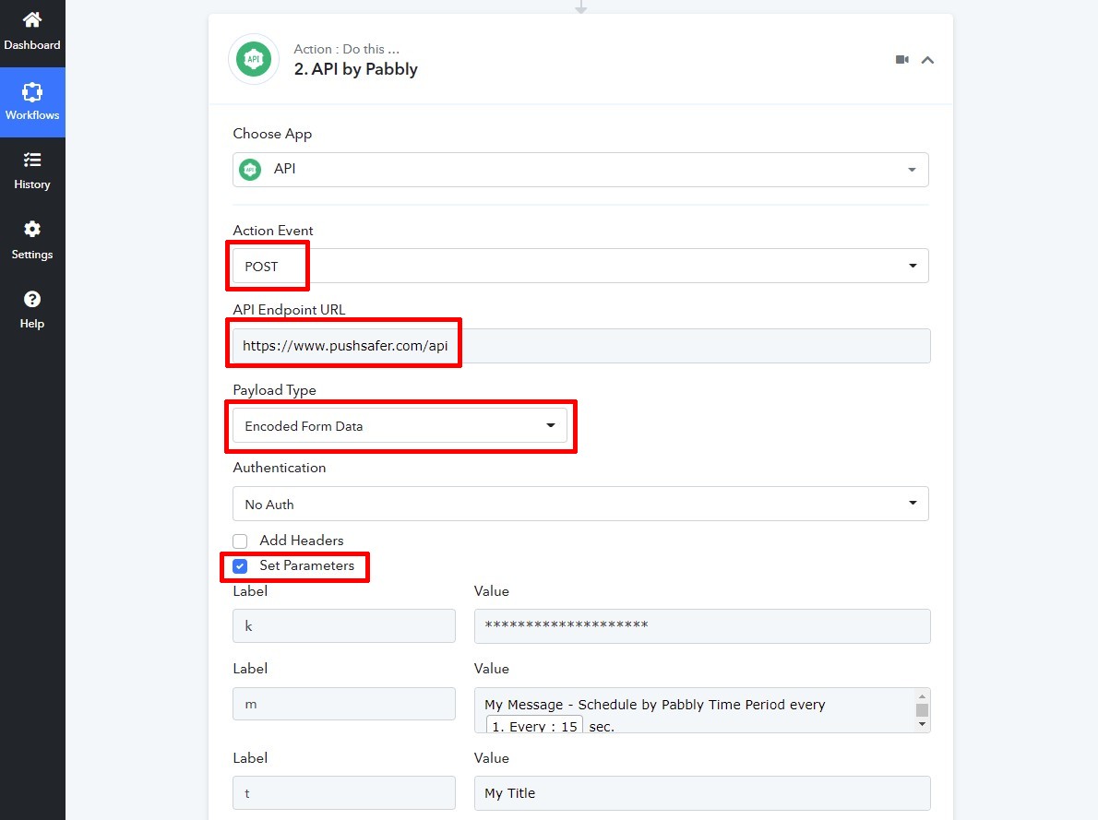Click the Every : 15 mapped tag
The height and width of the screenshot is (820, 1098).
(534, 726)
